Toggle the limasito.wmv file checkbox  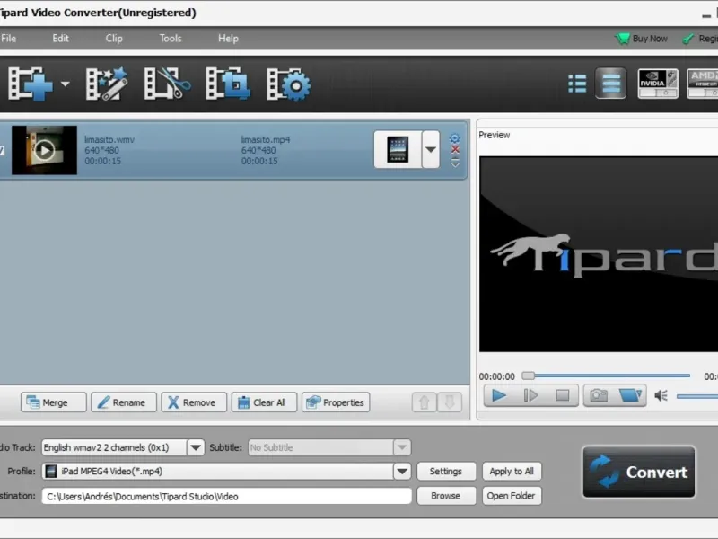2,150
